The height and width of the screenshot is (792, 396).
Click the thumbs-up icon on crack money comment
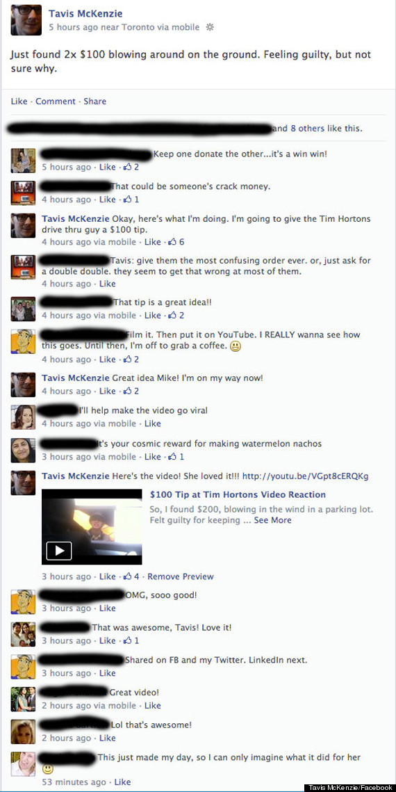pyautogui.click(x=128, y=200)
